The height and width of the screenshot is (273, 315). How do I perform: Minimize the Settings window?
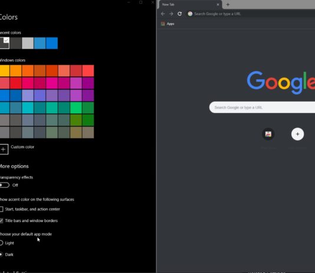[129, 2]
